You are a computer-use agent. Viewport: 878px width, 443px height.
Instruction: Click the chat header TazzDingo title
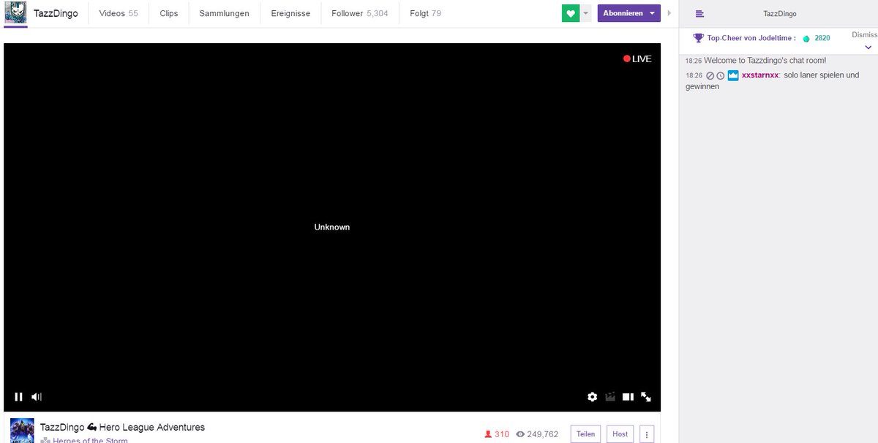coord(780,14)
